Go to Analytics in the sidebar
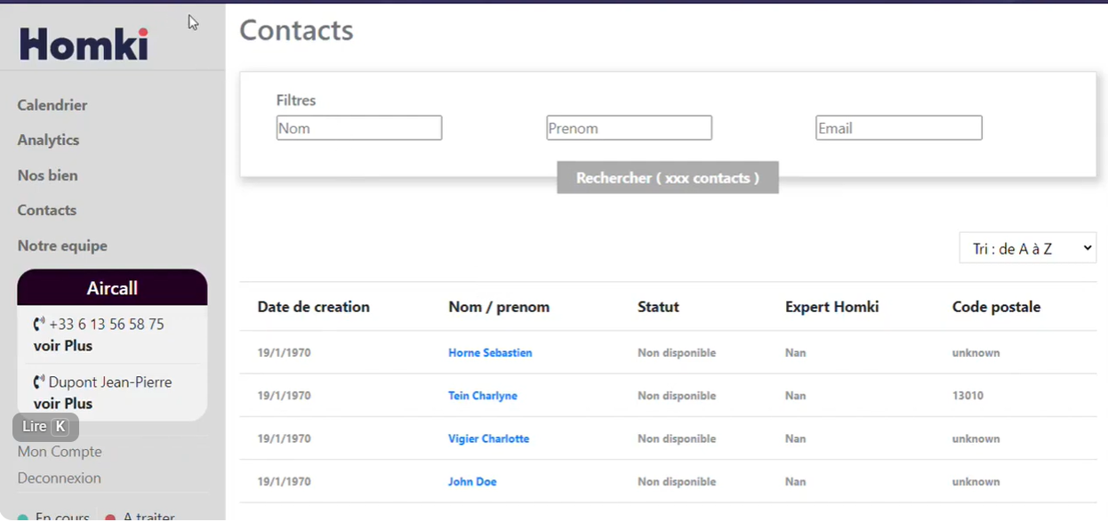The width and height of the screenshot is (1108, 522). click(x=48, y=140)
